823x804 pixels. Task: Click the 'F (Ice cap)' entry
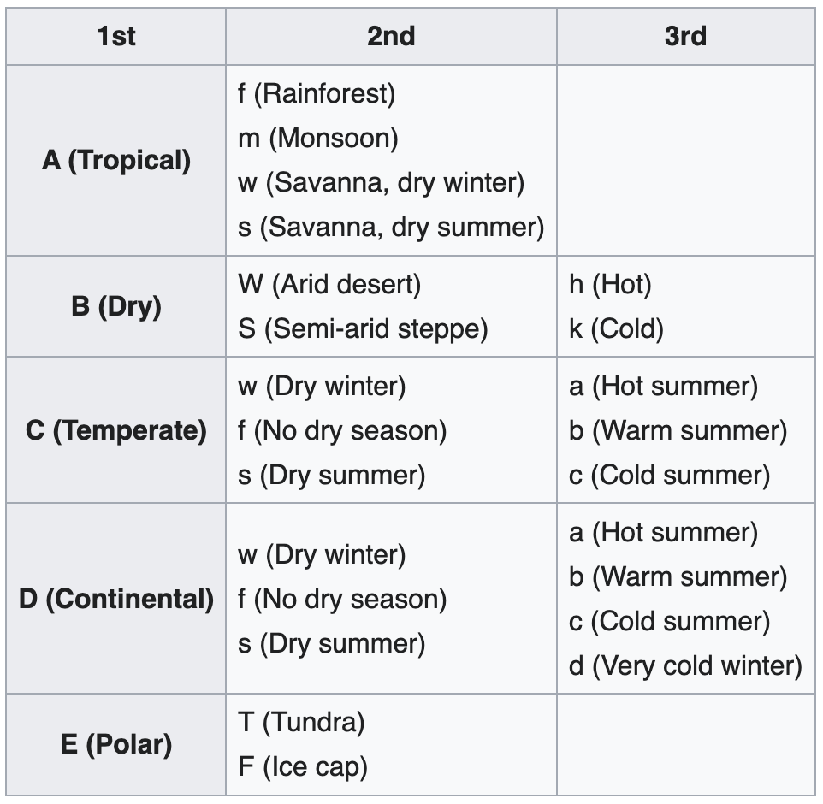click(x=303, y=766)
